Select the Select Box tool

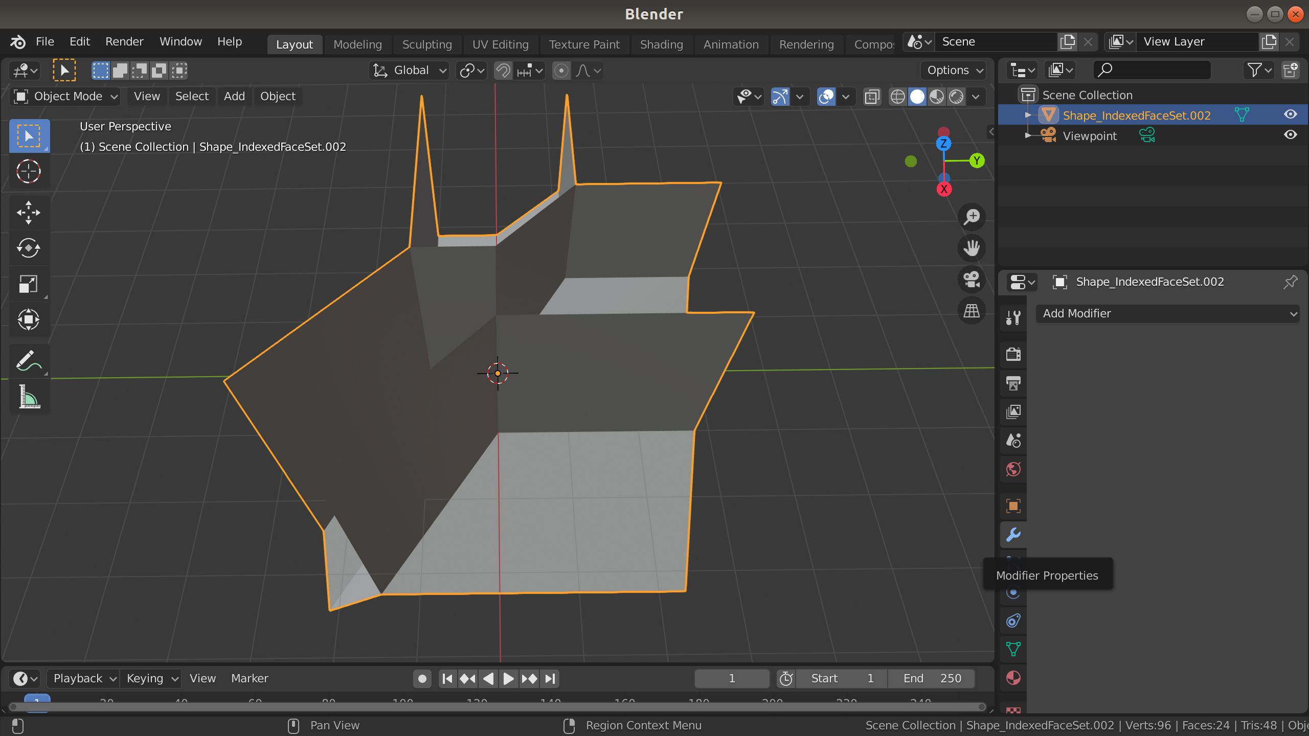(x=29, y=136)
